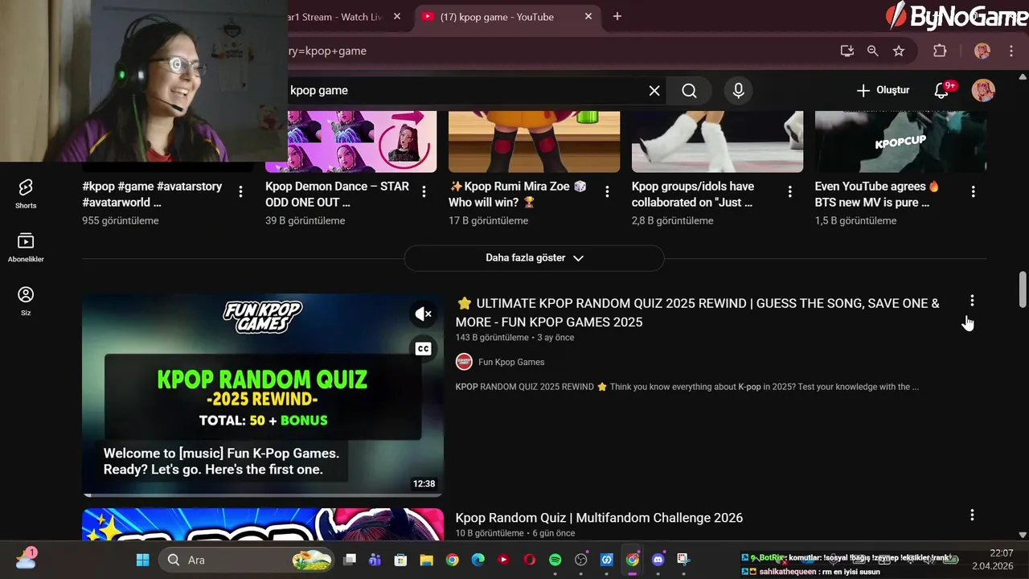Screen dimensions: 1029x579
Task: Open the Fun Kpop Games channel name
Action: 511,362
